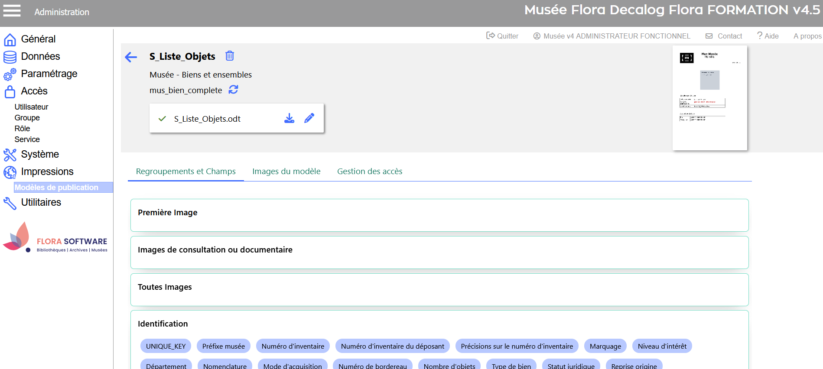Click the Données database icon
The image size is (823, 369).
click(10, 57)
